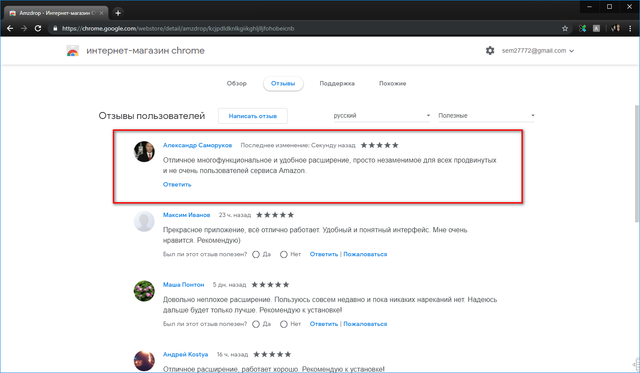
Task: Switch to the Поддержка tab
Action: (x=337, y=83)
